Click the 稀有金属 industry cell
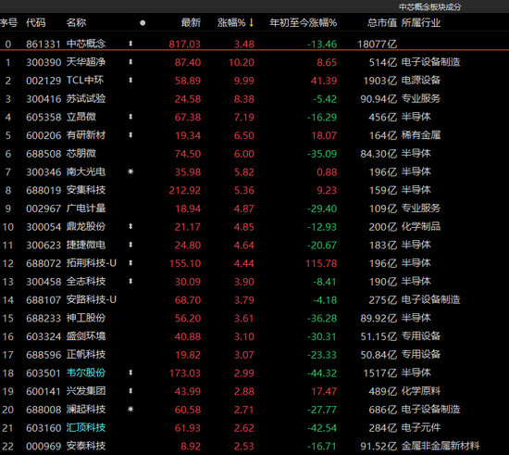 (x=421, y=135)
